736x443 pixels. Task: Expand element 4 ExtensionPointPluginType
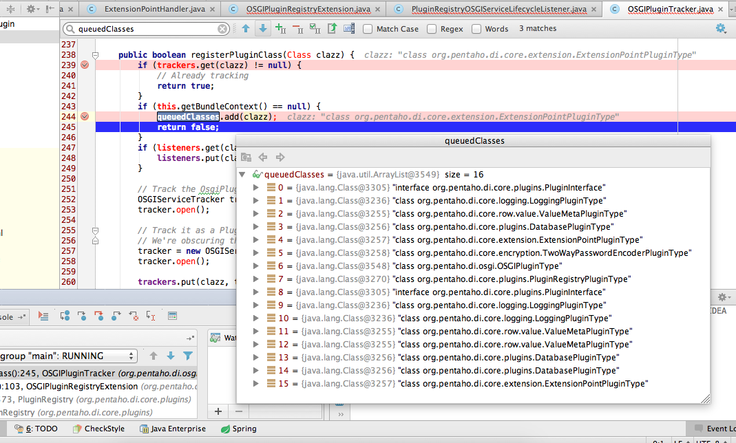[x=256, y=240]
